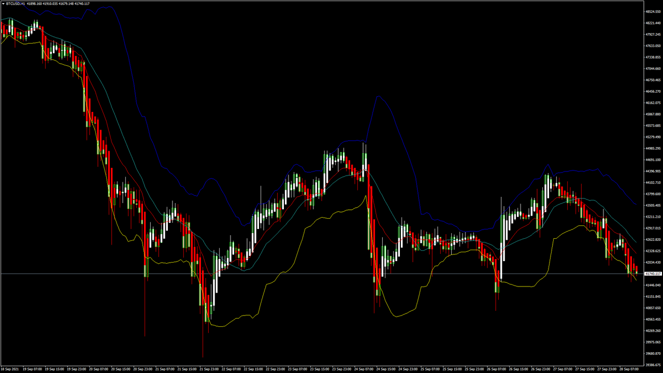Screen dimensions: 663x373
Task: Click the 44102.710 price axis label
Action: [653, 182]
